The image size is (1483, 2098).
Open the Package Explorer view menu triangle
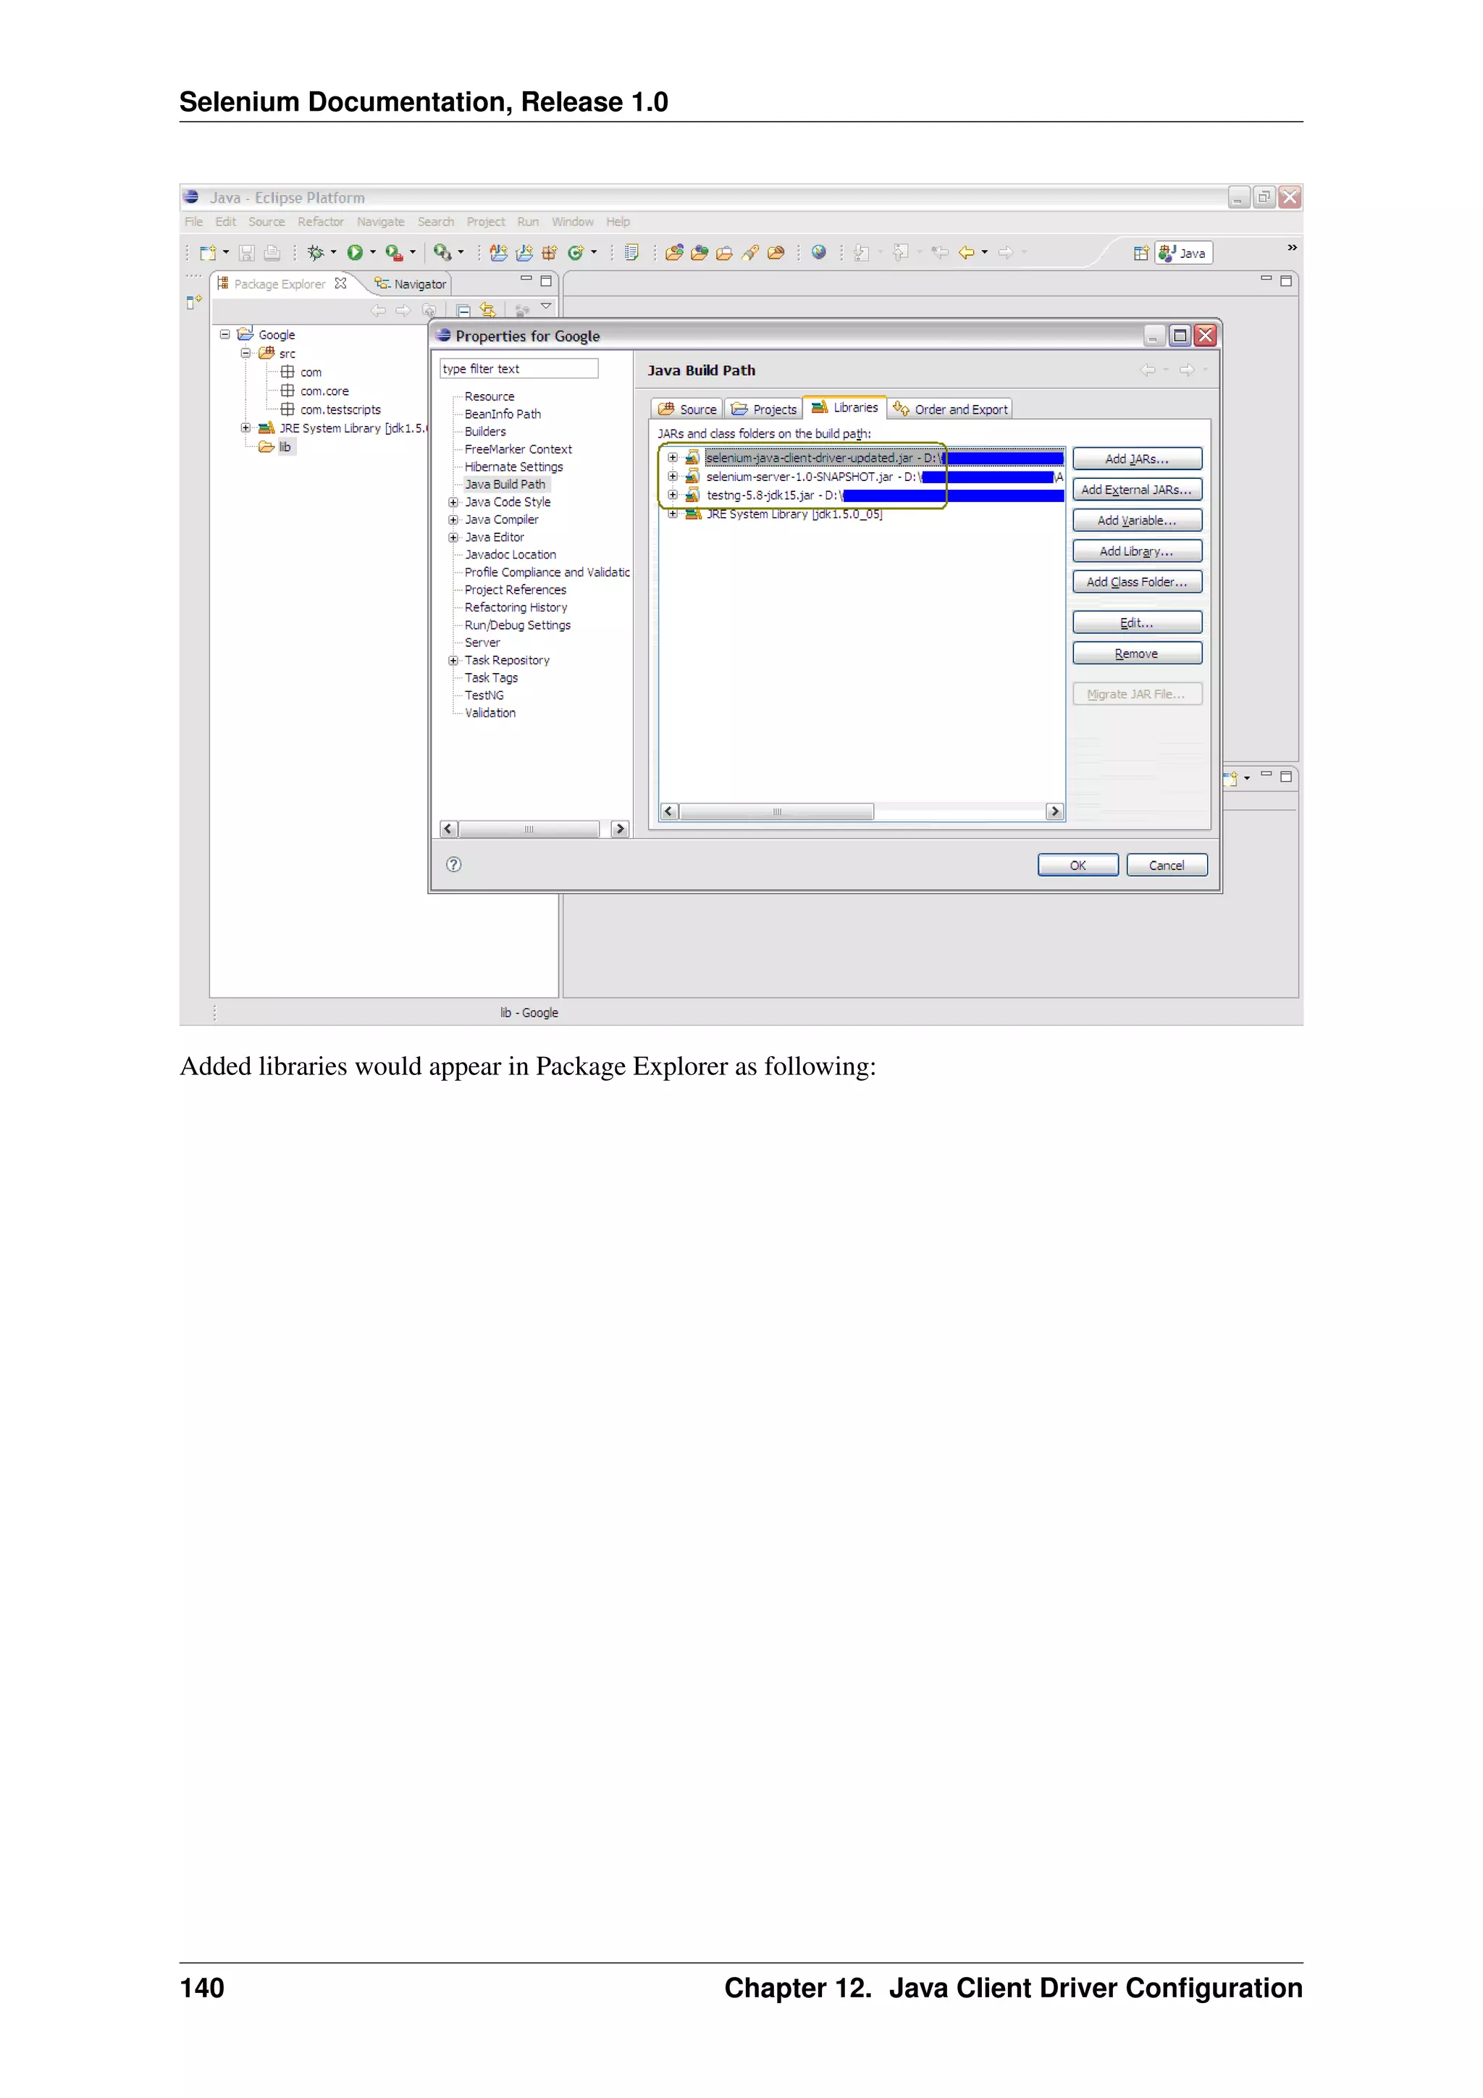(x=546, y=307)
